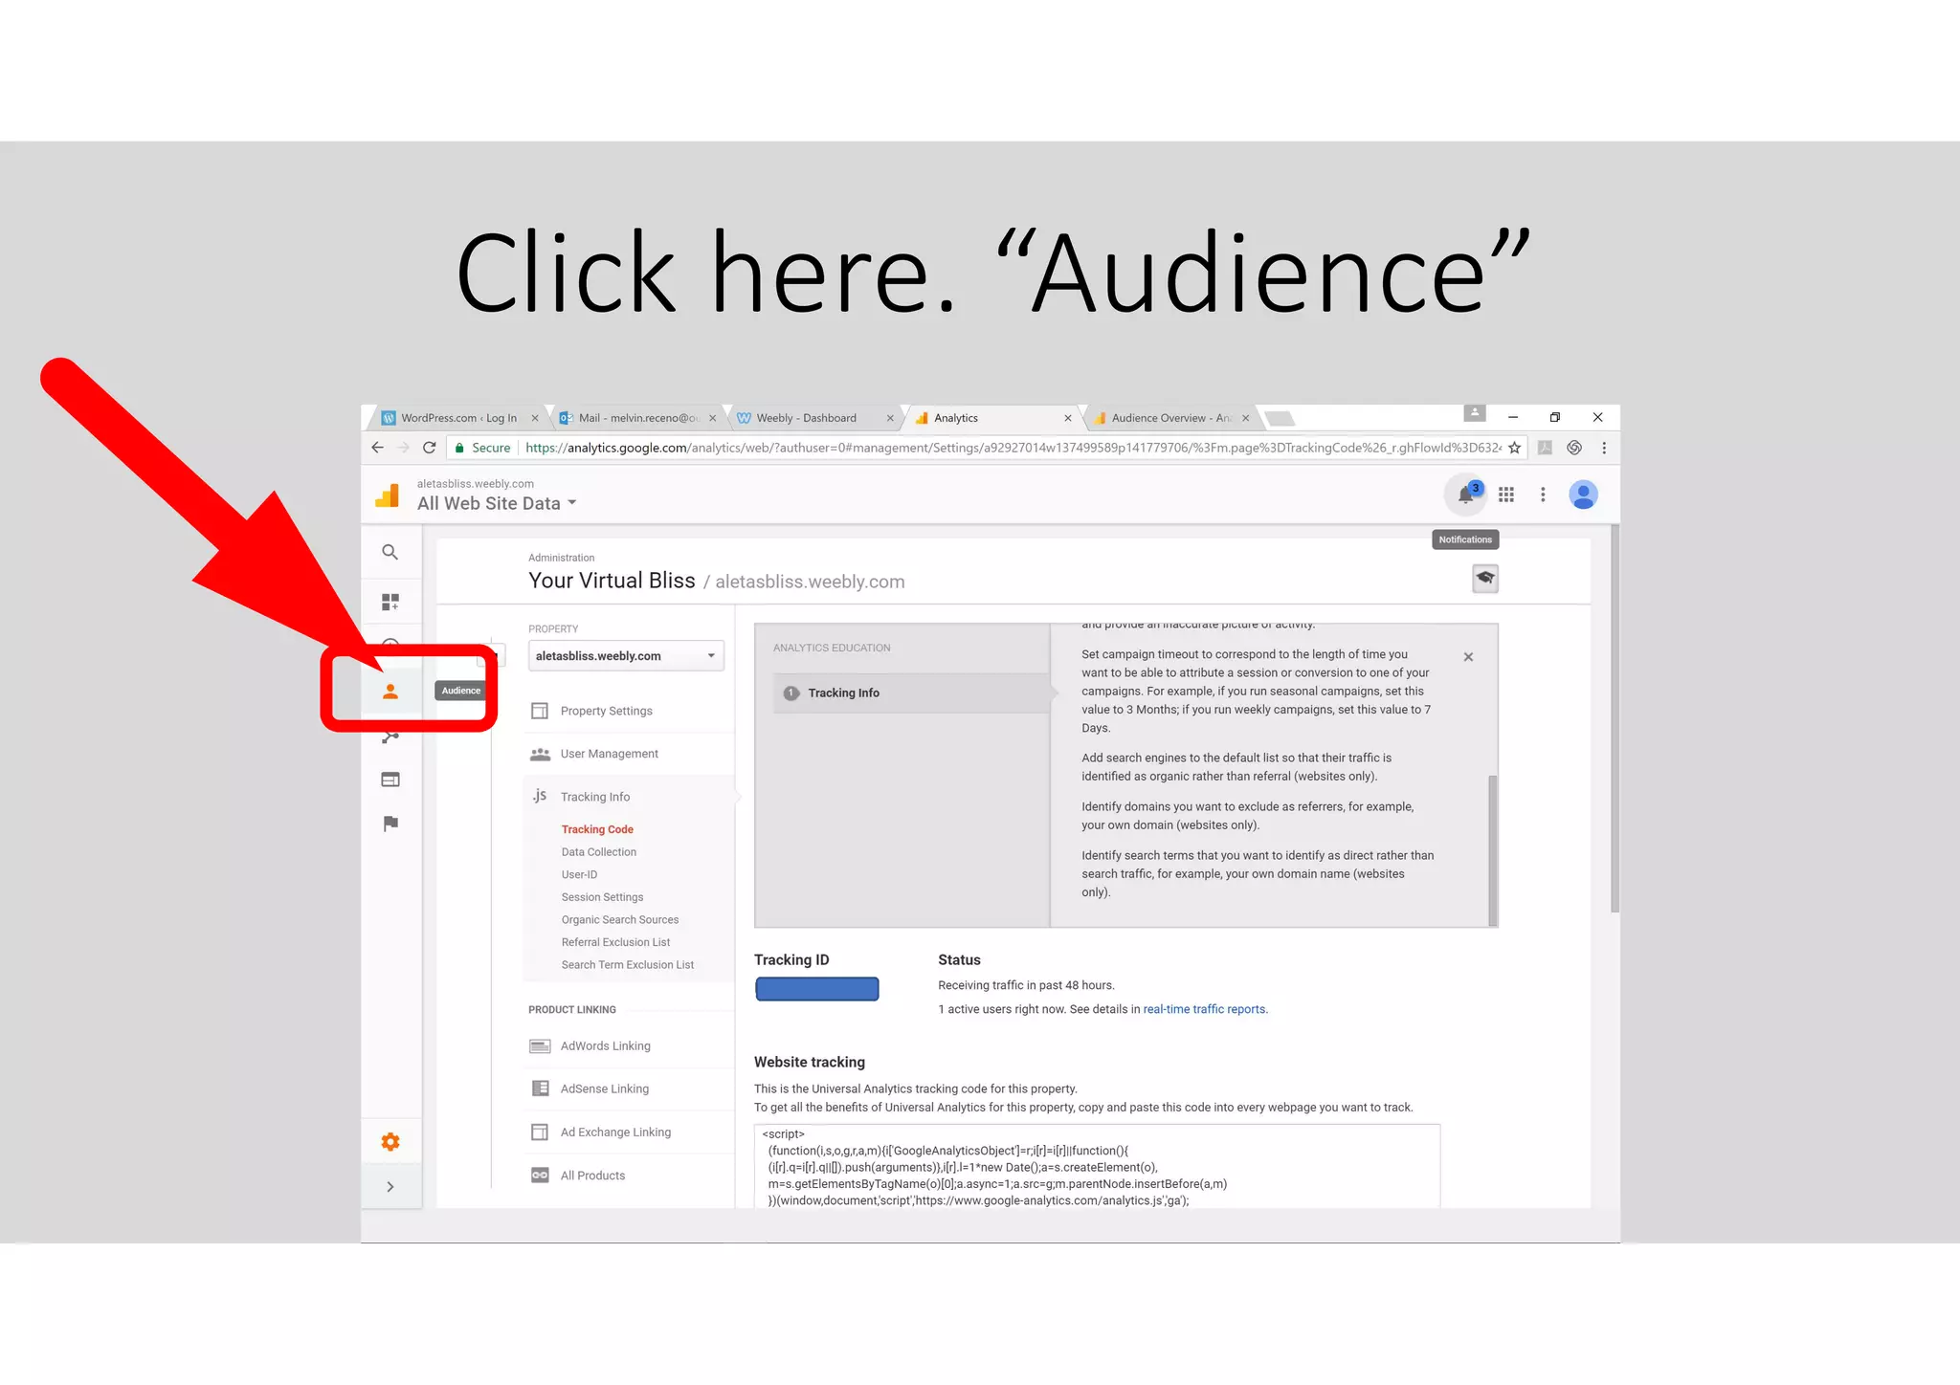
Task: Click inside the tracking code script box
Action: 1097,1167
